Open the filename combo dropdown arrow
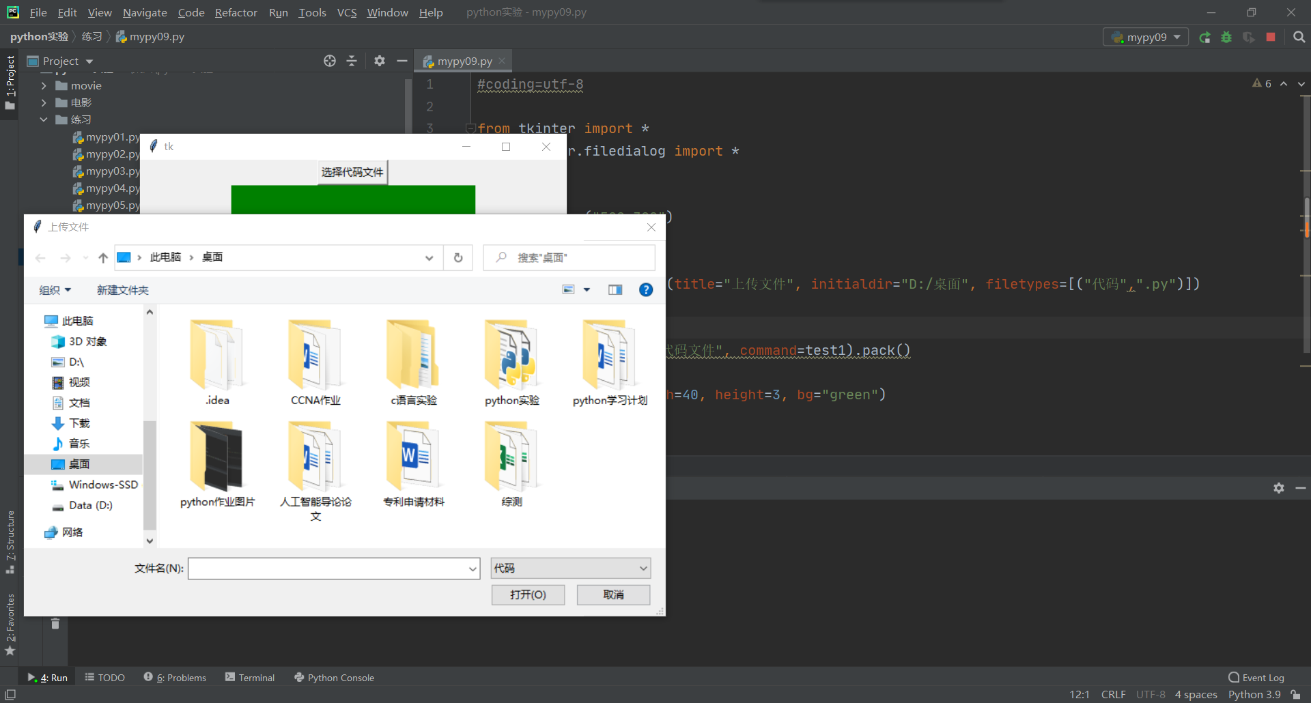 click(x=473, y=569)
